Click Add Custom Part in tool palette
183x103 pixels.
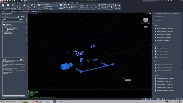[160, 16]
